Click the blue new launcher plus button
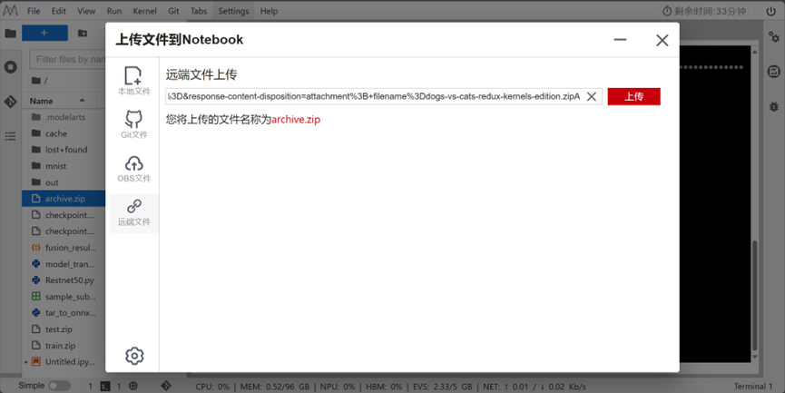Screen dimensions: 785x393 [x=44, y=33]
